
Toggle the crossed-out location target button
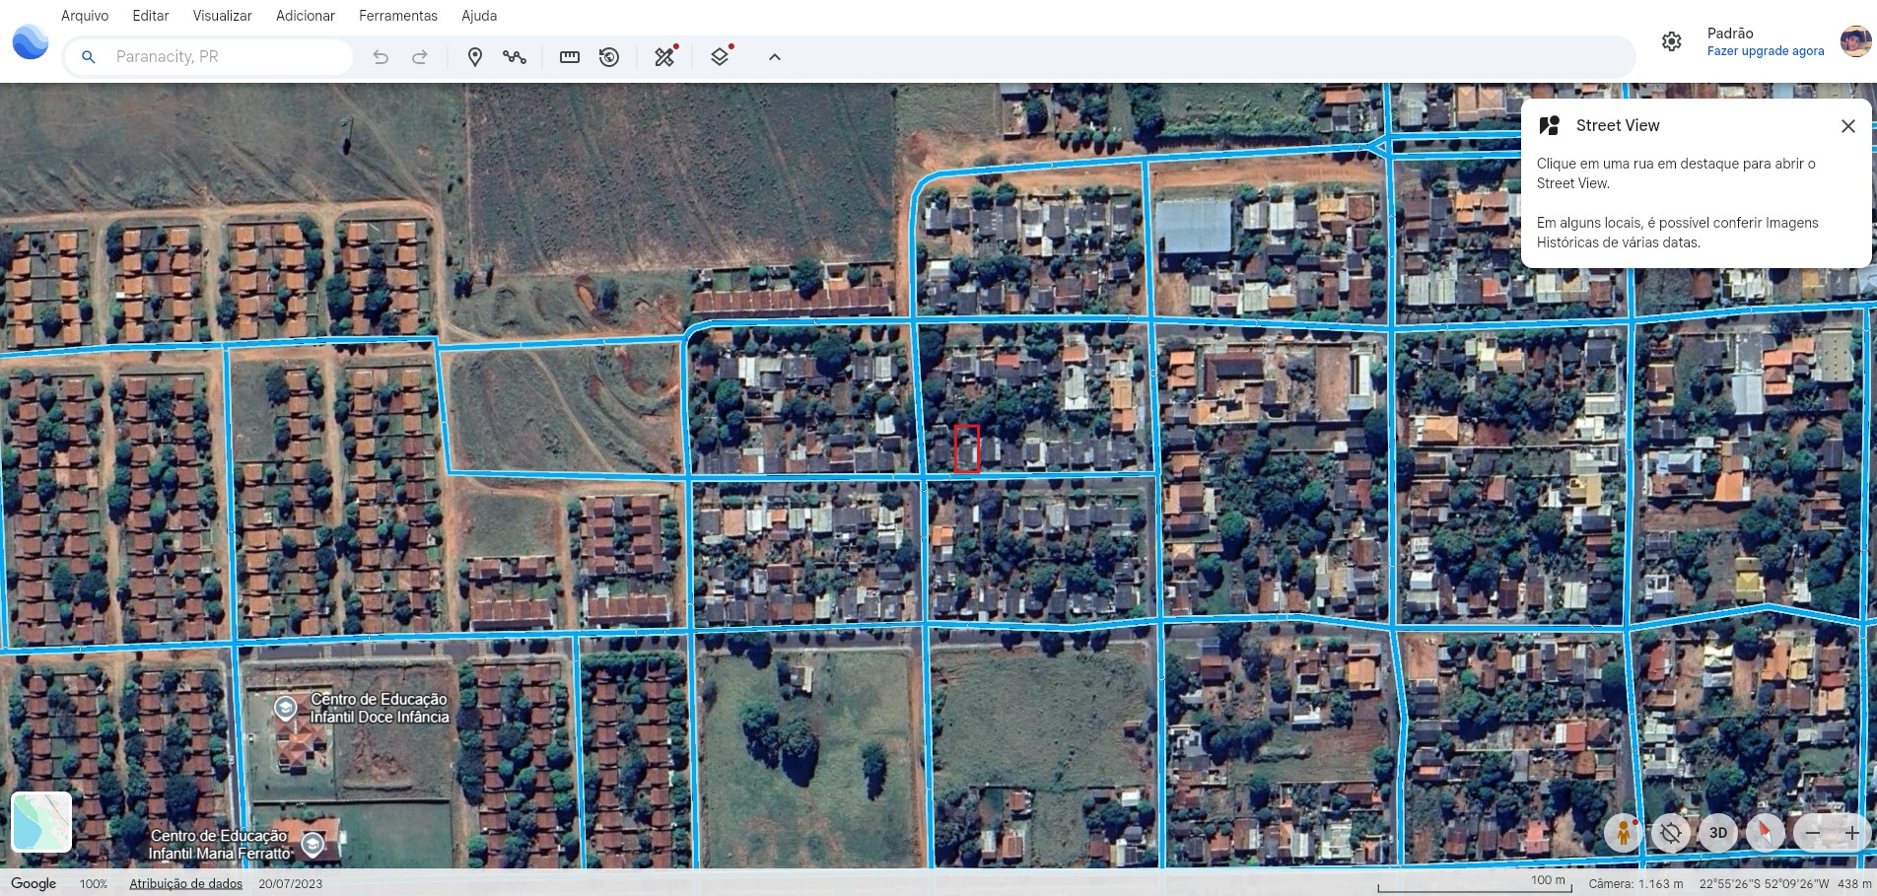1670,833
